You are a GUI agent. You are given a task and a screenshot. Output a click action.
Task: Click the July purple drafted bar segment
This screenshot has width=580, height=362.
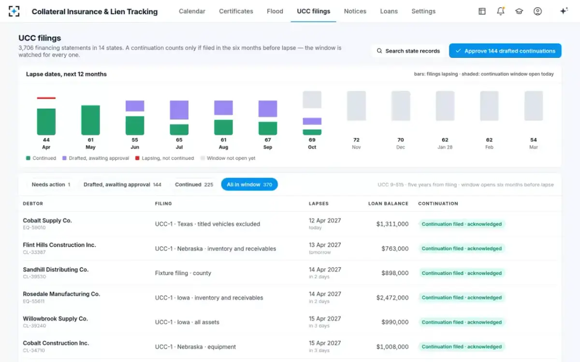(x=179, y=110)
